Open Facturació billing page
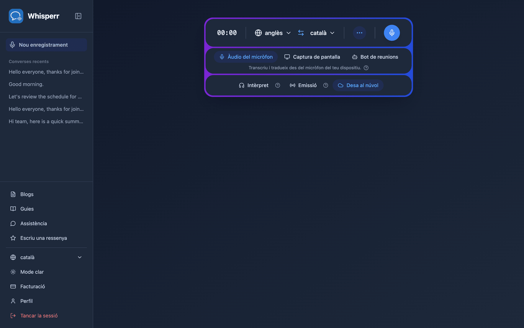 [x=46, y=287]
